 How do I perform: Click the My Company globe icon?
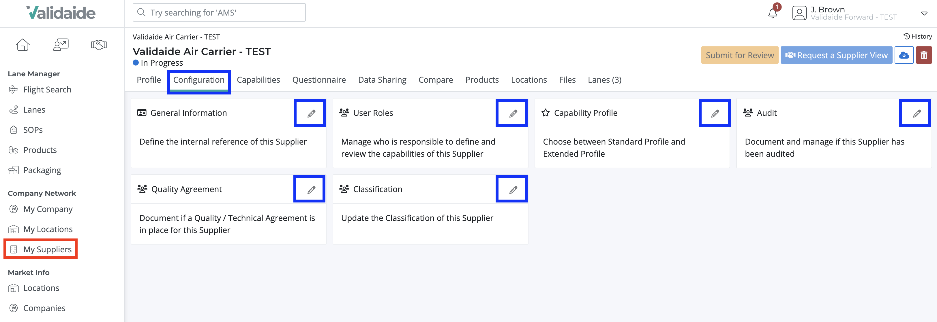[14, 209]
